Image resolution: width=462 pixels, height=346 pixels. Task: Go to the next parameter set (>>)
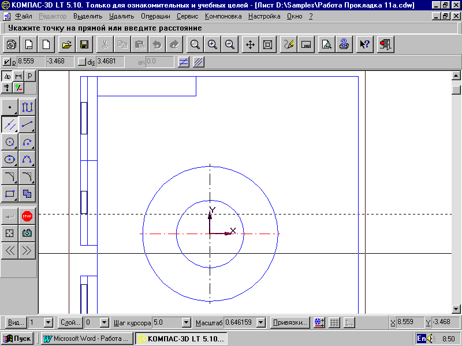27,251
